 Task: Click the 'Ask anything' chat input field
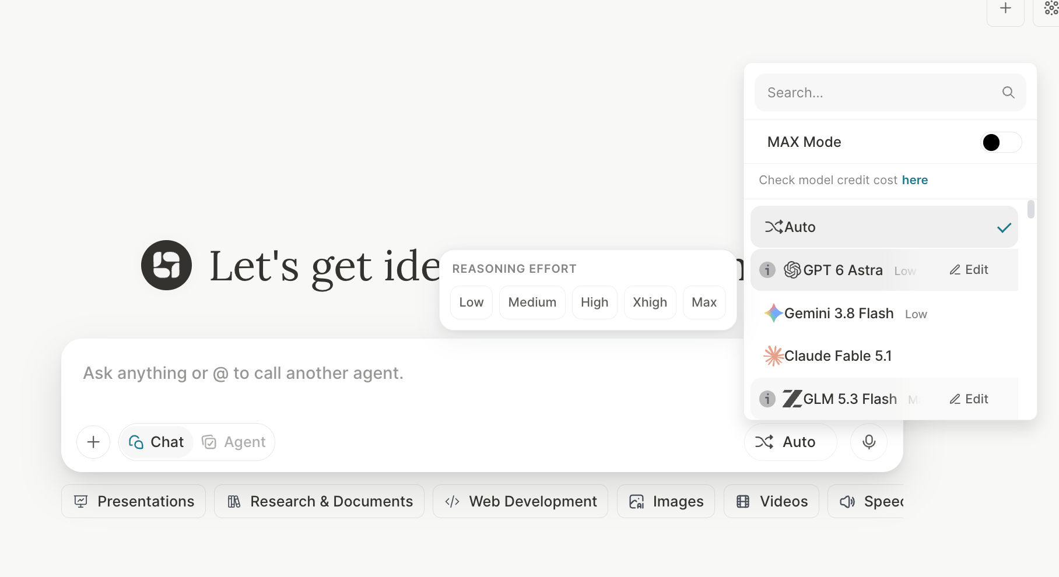pos(402,374)
